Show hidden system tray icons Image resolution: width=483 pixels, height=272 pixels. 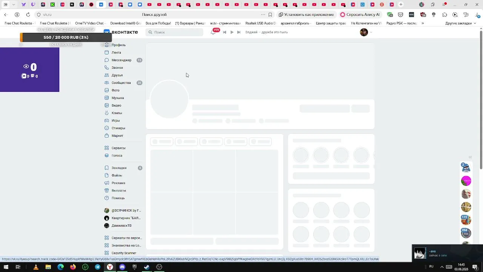pos(442,267)
